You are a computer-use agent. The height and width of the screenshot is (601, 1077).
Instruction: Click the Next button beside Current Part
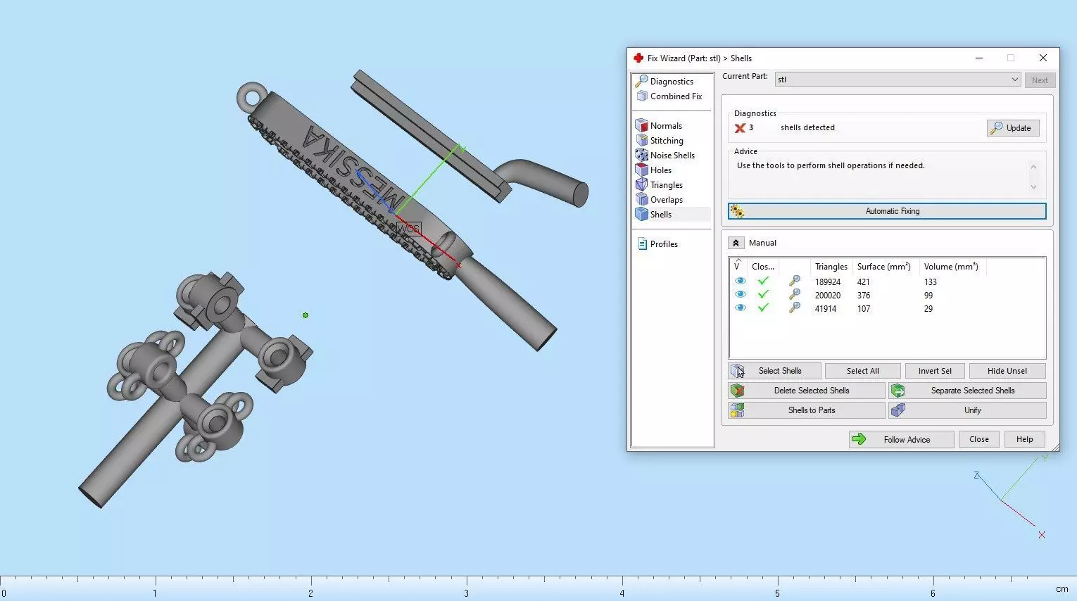point(1040,80)
